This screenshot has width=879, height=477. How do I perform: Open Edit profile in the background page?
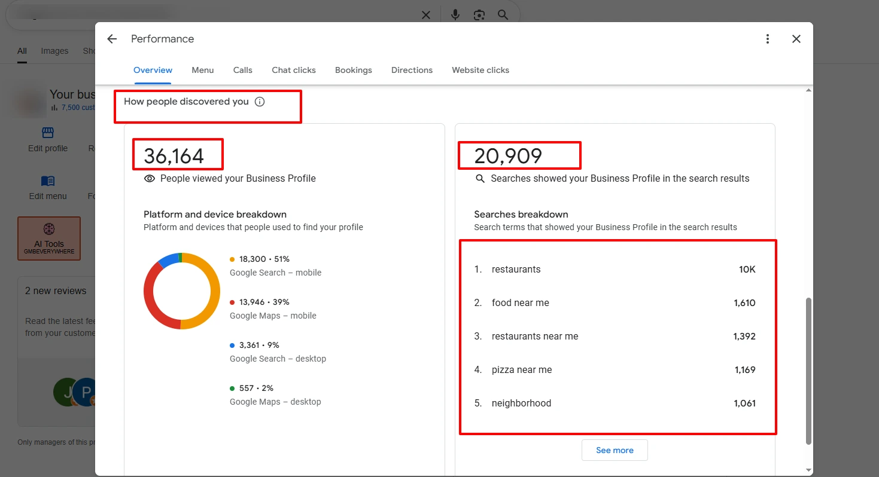tap(48, 140)
